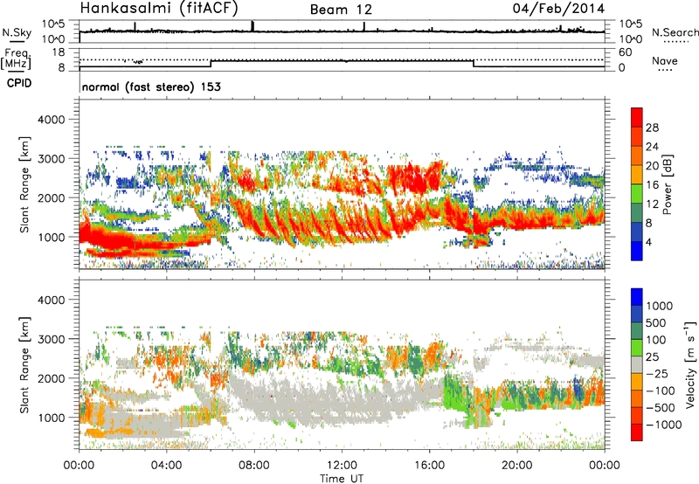699x484 pixels.
Task: Click the 8 dB power colorbar tick label
Action: coord(648,223)
